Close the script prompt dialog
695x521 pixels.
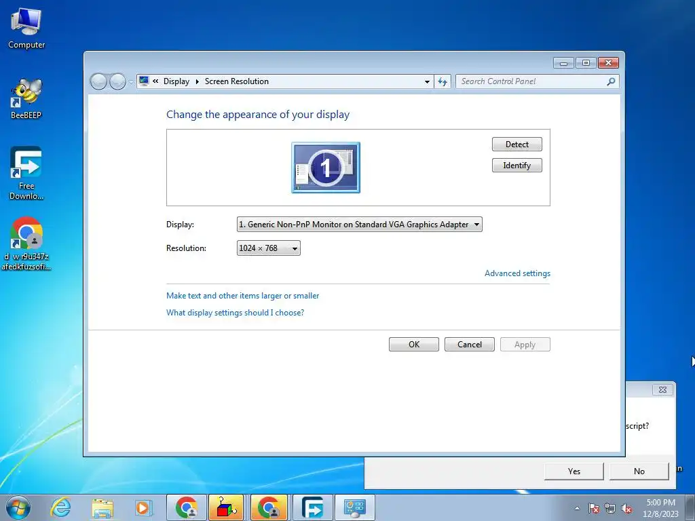pos(662,390)
